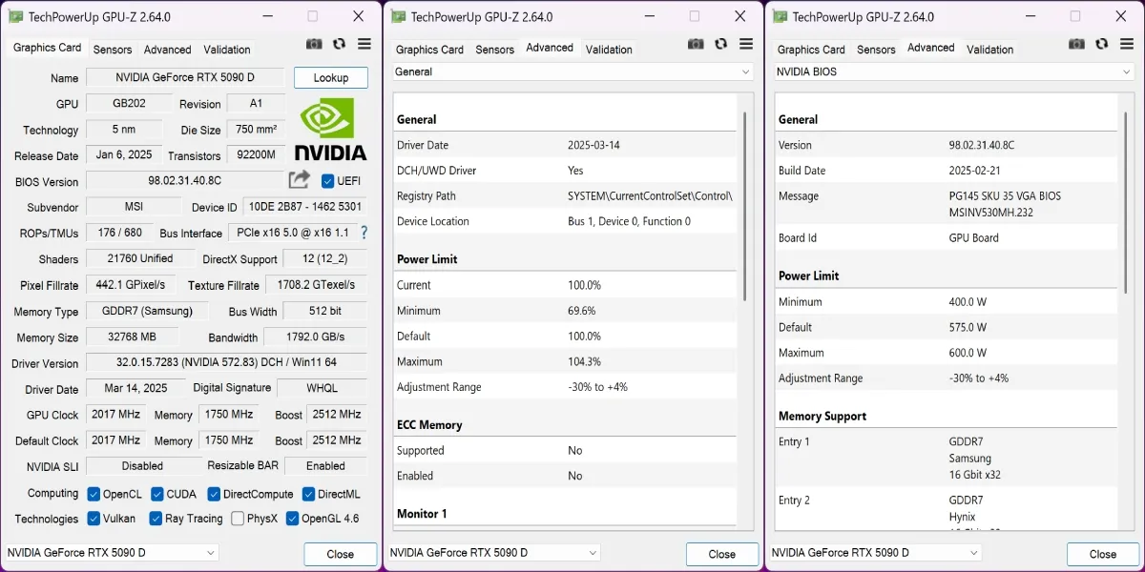Image resolution: width=1145 pixels, height=572 pixels.
Task: Toggle the CUDA checkbox
Action: (157, 494)
